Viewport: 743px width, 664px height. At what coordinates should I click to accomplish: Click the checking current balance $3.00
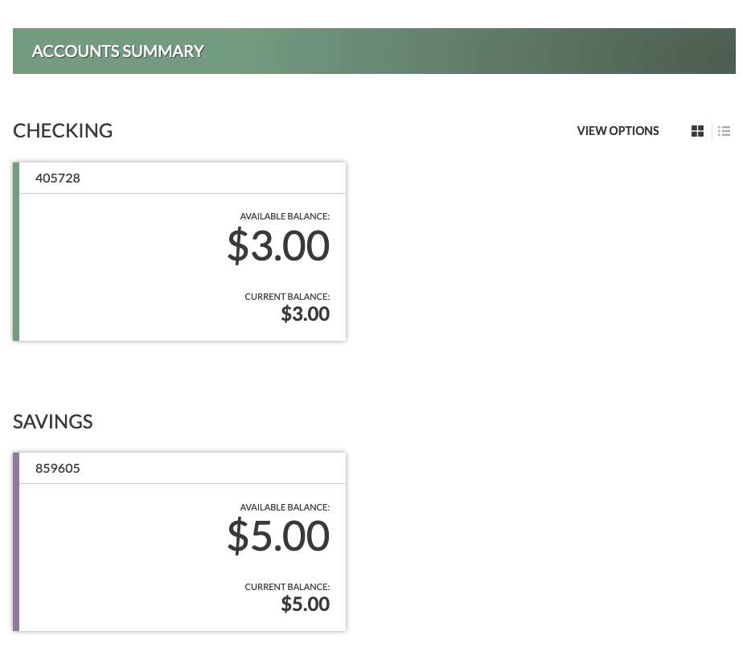306,314
